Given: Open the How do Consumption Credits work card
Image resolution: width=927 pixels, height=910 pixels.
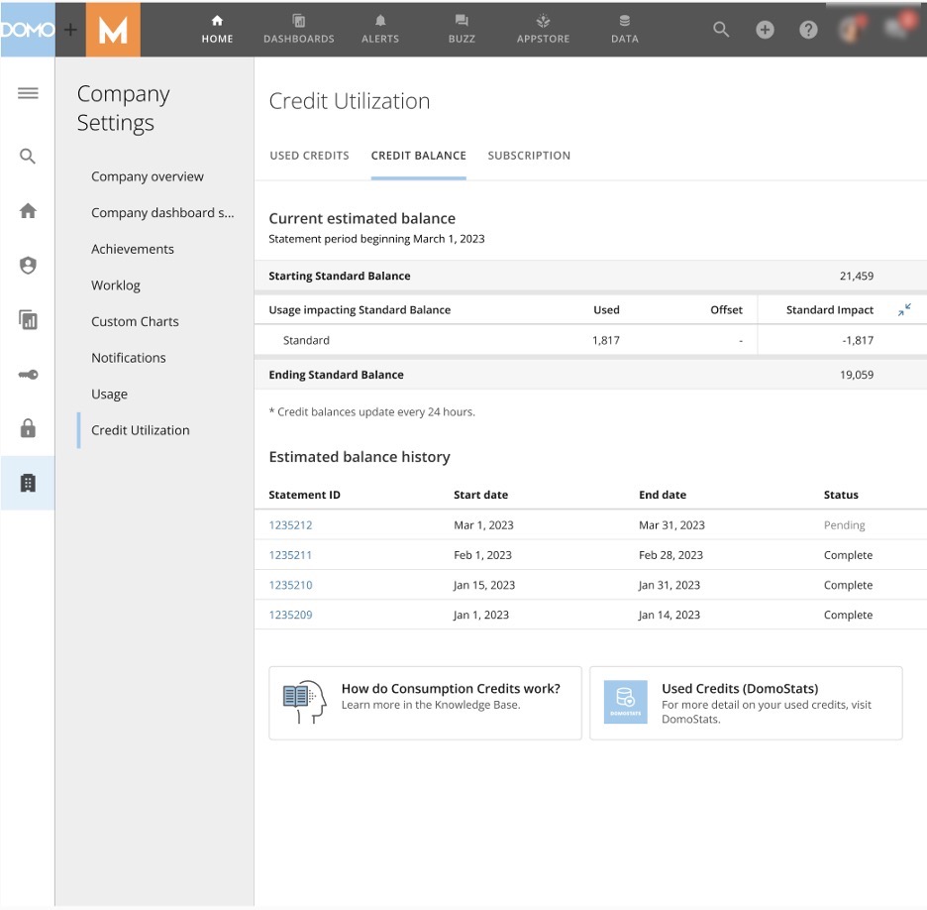Looking at the screenshot, I should pyautogui.click(x=425, y=703).
